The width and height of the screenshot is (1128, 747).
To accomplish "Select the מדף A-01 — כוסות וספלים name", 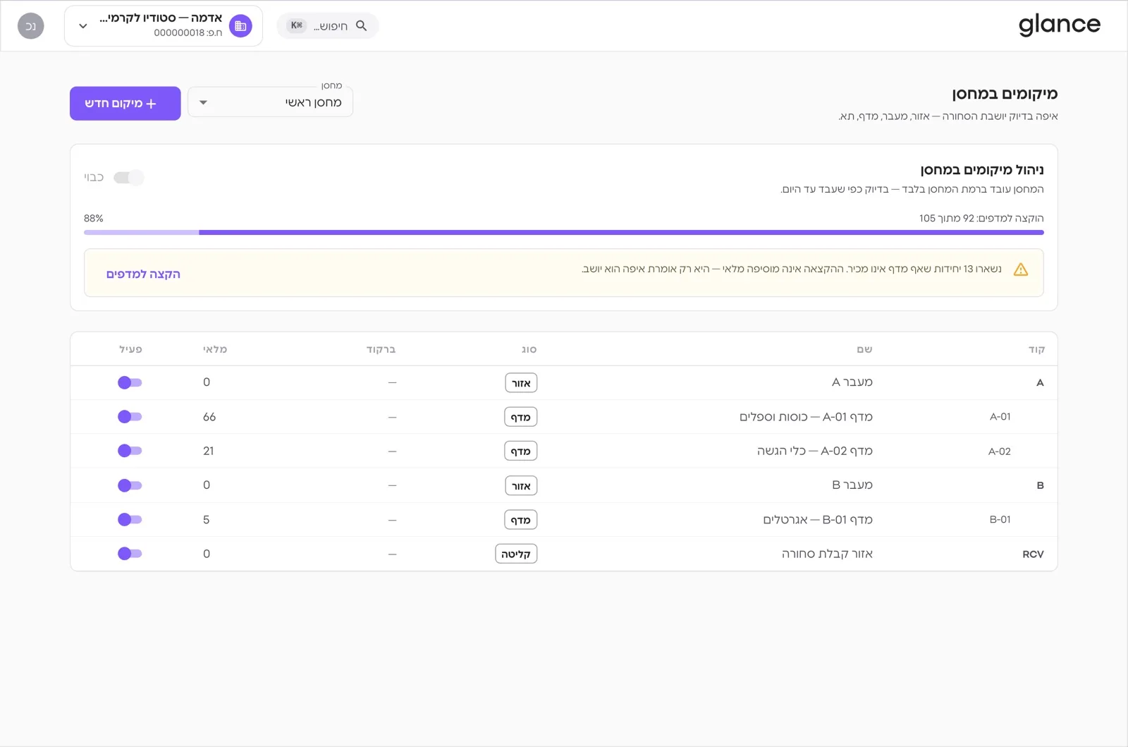I will pyautogui.click(x=806, y=417).
